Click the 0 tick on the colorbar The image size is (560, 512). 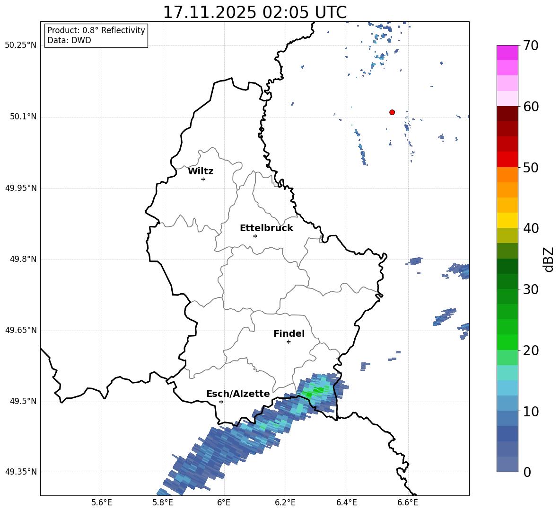click(x=527, y=472)
